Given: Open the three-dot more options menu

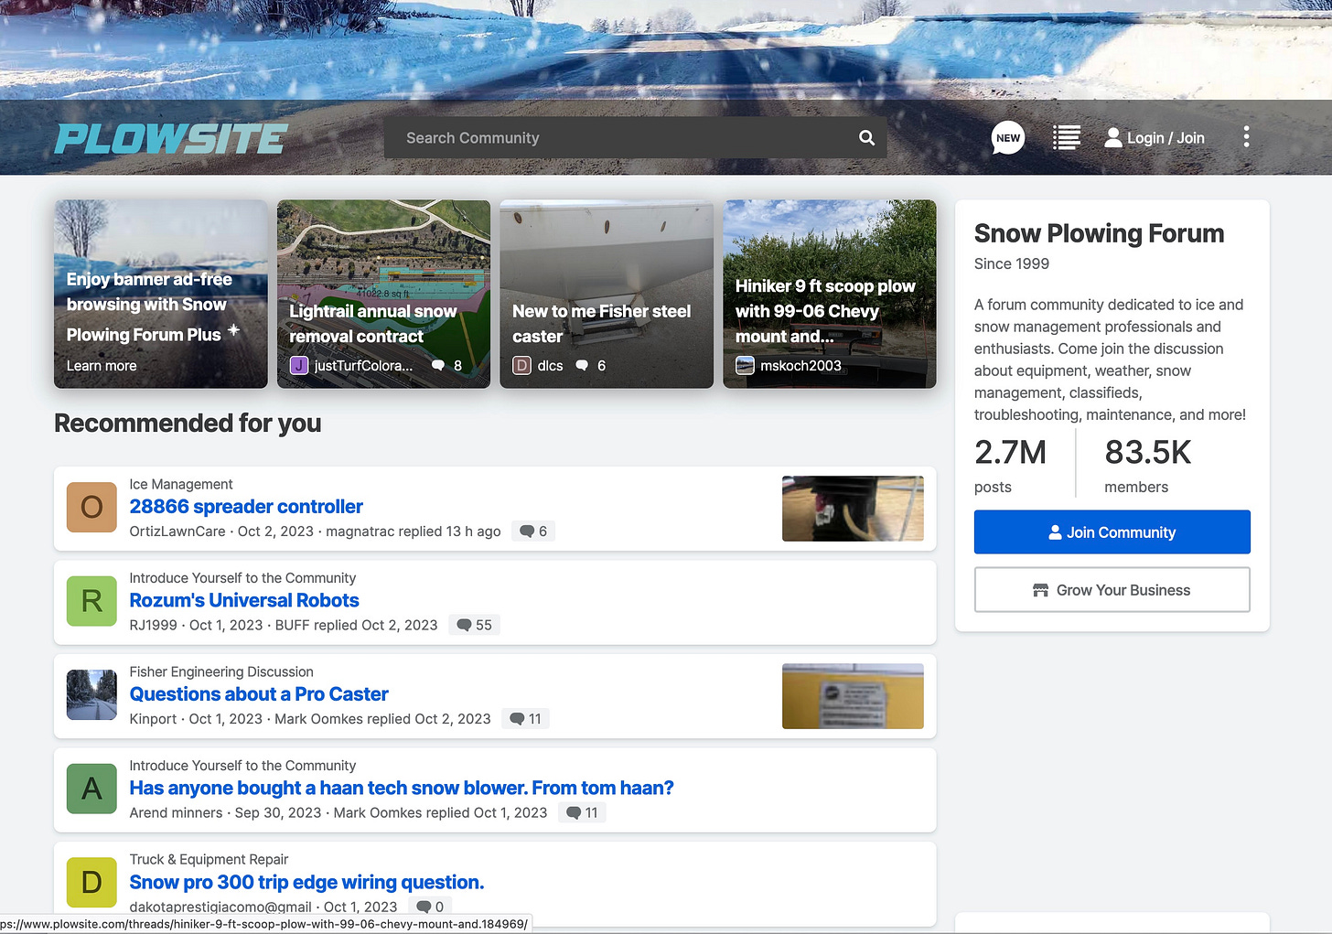Looking at the screenshot, I should click(1246, 137).
